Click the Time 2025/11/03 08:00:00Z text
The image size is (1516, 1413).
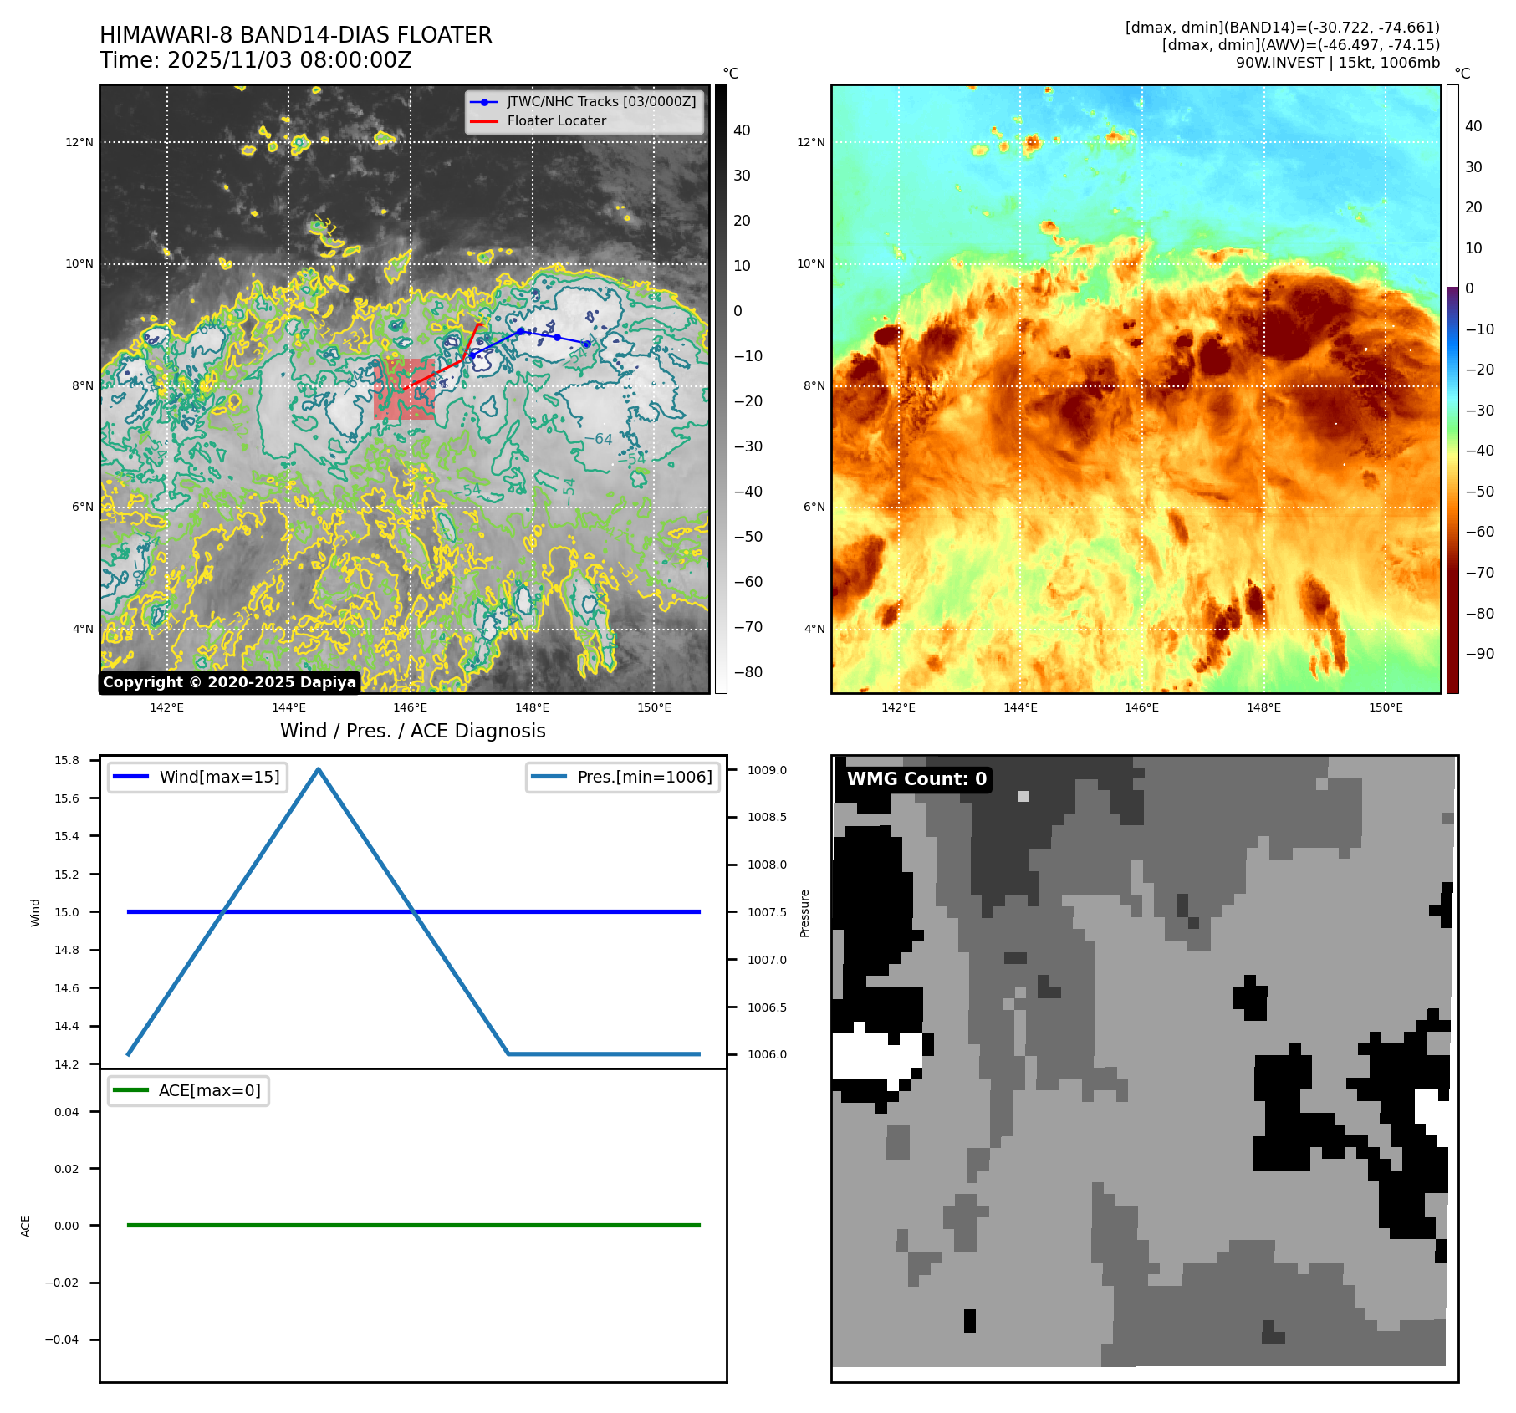click(255, 60)
